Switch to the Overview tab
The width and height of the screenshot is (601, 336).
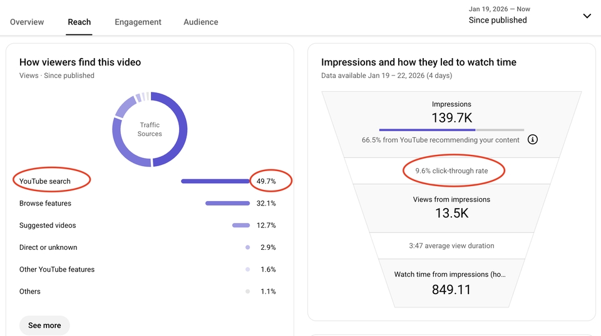pos(27,22)
